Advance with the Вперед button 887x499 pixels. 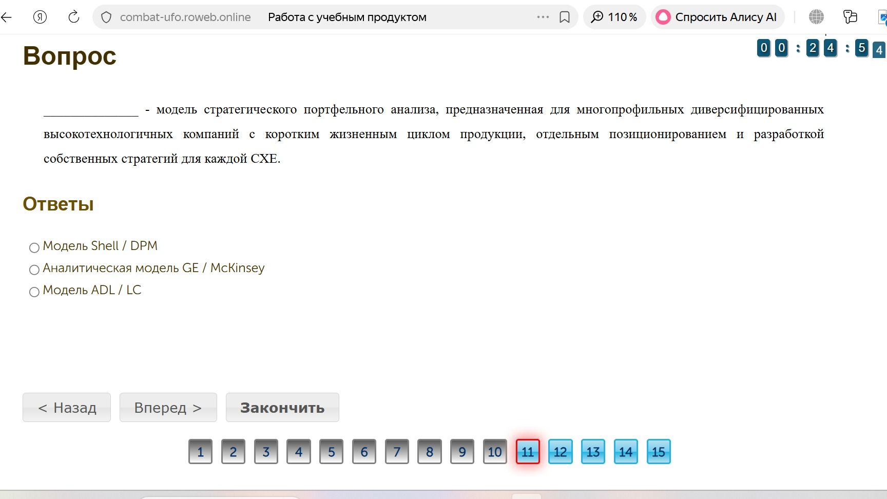point(168,408)
